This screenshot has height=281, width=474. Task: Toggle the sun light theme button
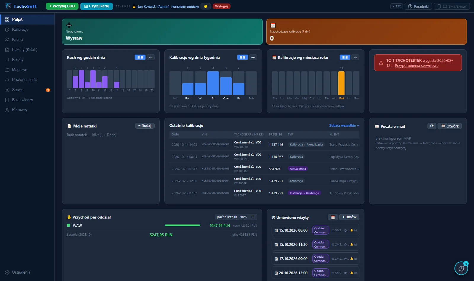tap(206, 6)
